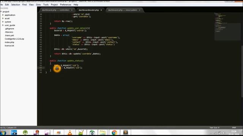
Task: Open the Find menu
Action: click(24, 5)
